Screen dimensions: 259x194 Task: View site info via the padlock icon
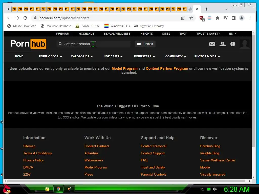pyautogui.click(x=35, y=18)
